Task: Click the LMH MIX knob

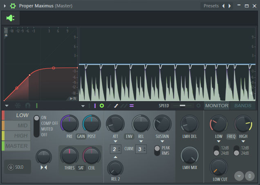Action: pos(190,156)
